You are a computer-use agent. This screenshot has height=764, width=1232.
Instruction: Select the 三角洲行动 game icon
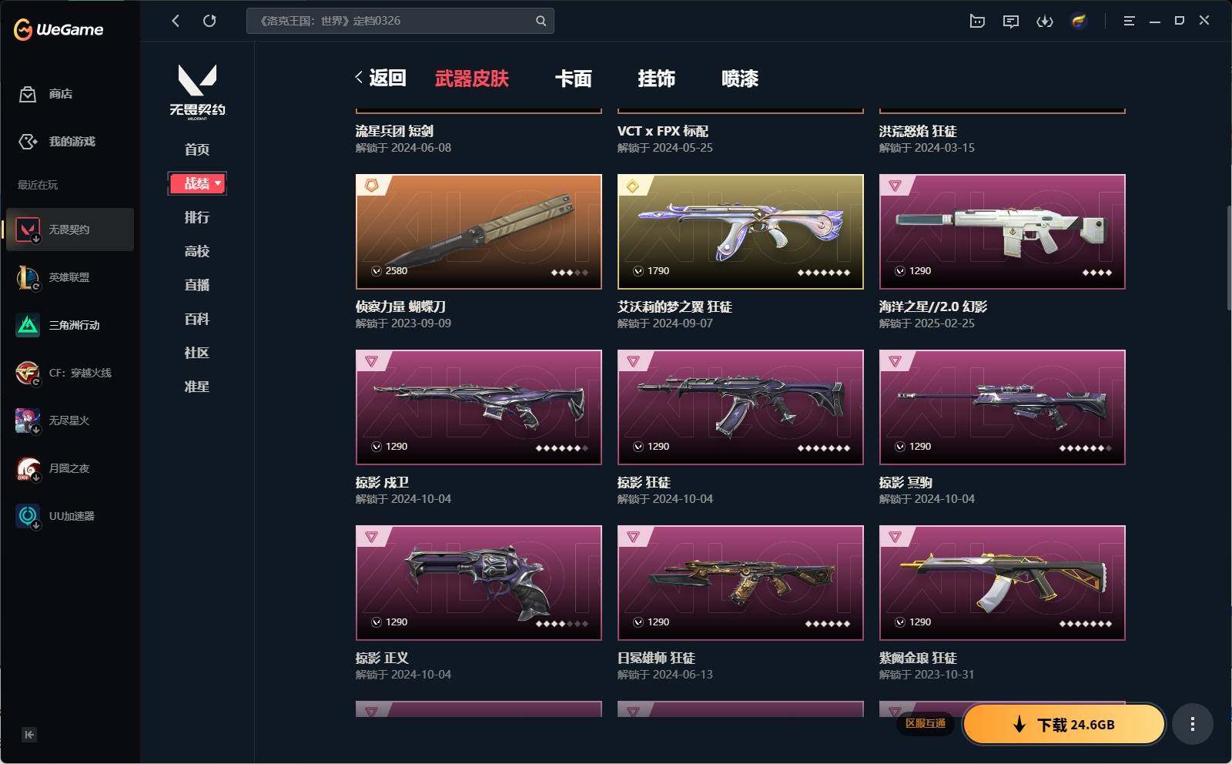pyautogui.click(x=28, y=325)
